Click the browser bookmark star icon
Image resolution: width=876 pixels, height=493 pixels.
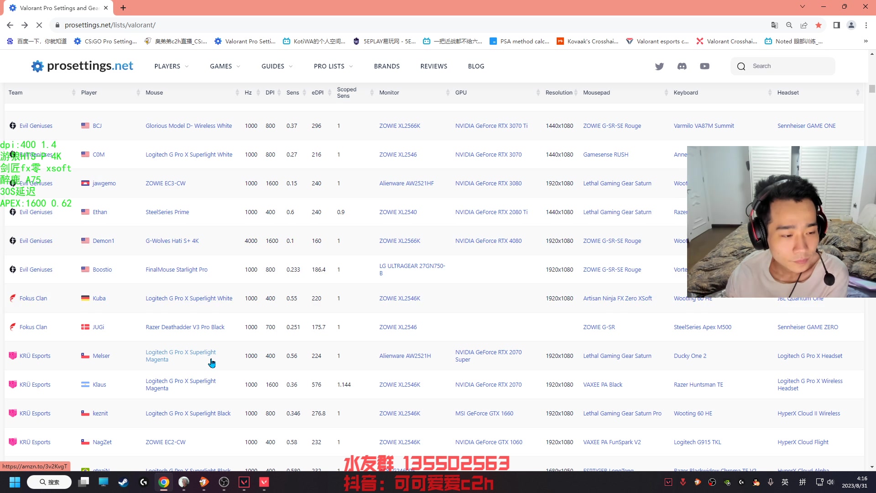[819, 25]
